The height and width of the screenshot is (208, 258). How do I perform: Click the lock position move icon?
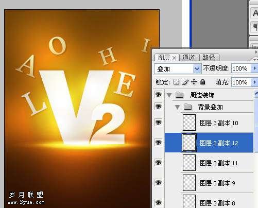tap(194, 82)
